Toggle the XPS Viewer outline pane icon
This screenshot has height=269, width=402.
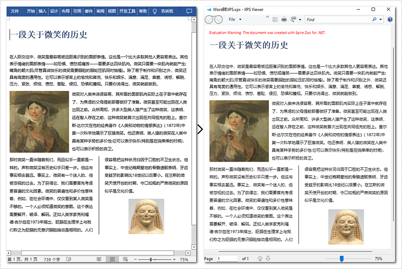(x=275, y=19)
